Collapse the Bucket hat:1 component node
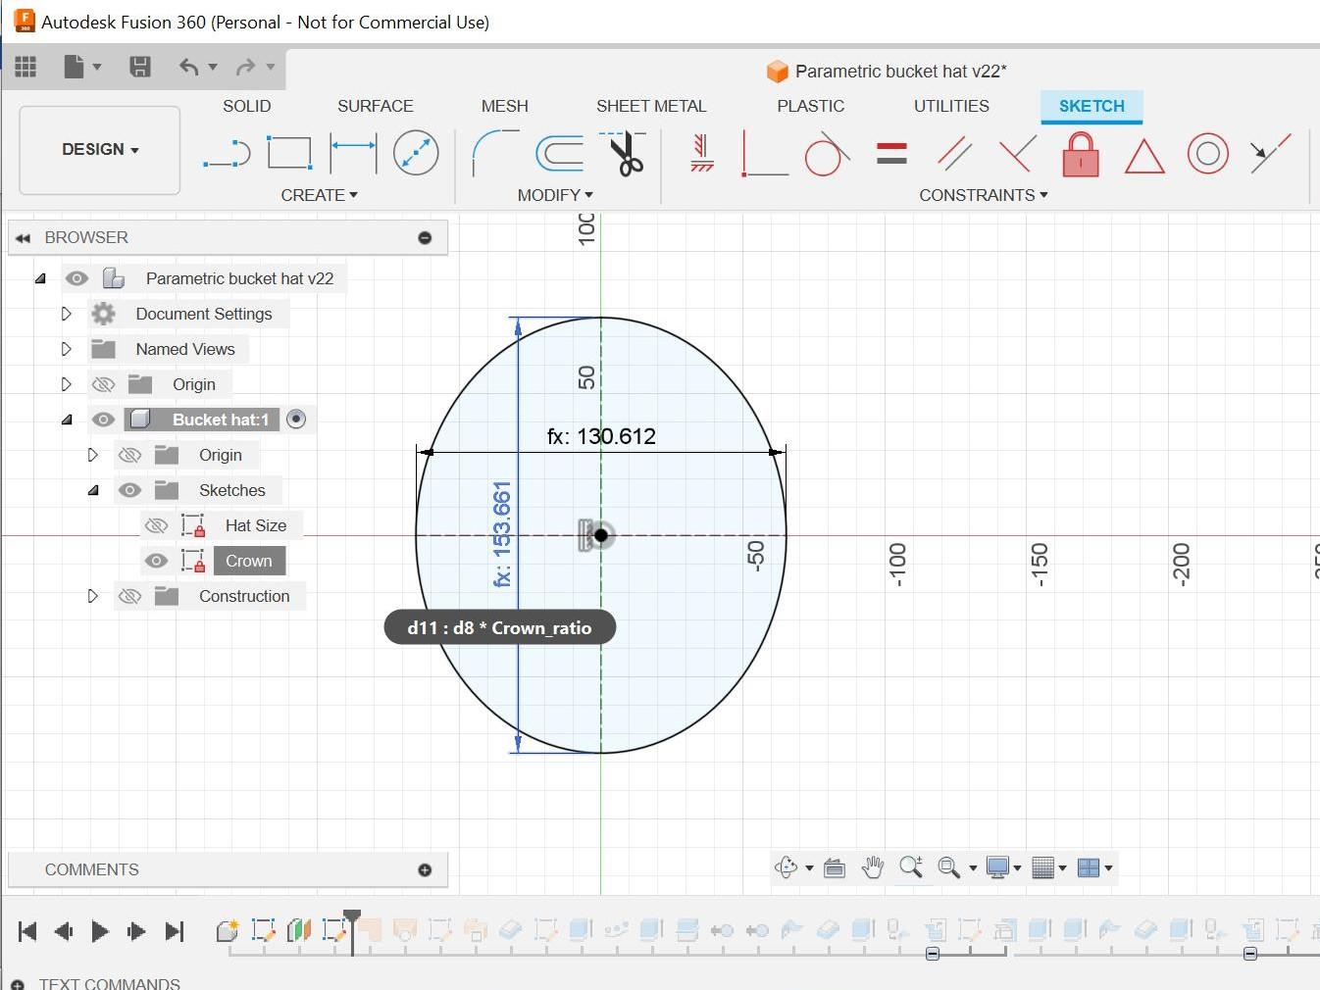Viewport: 1320px width, 990px height. [67, 420]
